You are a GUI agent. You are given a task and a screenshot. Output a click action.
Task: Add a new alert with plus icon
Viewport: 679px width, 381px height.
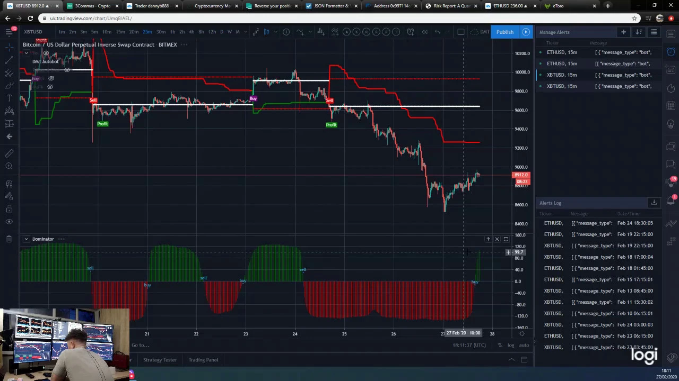click(x=623, y=32)
